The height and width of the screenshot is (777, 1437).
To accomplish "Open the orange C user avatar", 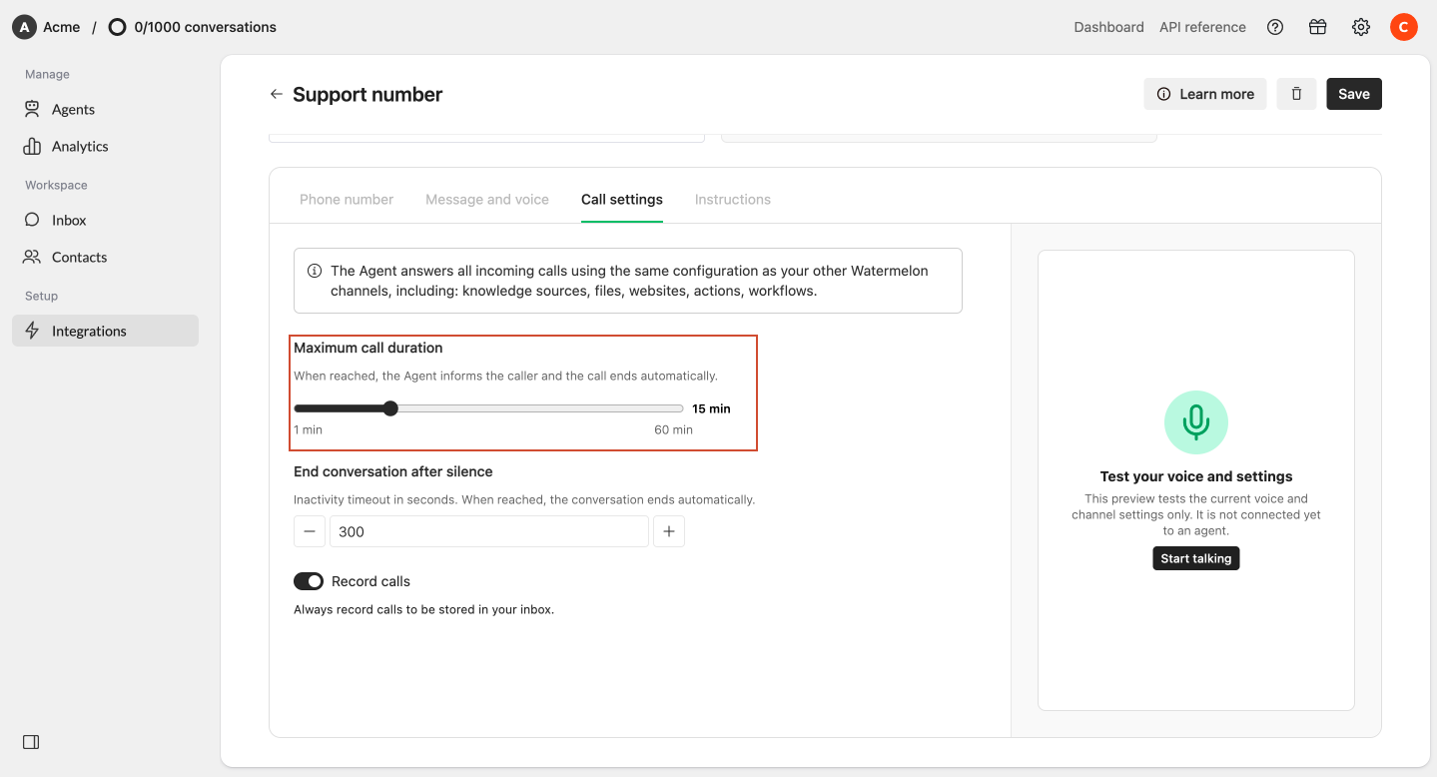I will tap(1404, 27).
